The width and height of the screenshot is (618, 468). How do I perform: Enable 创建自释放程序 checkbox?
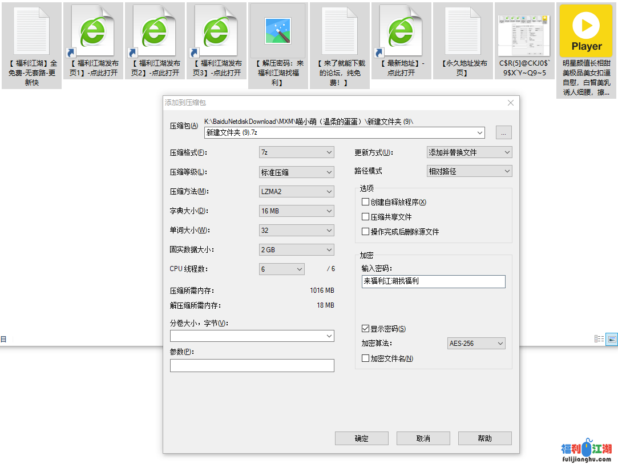click(x=366, y=202)
